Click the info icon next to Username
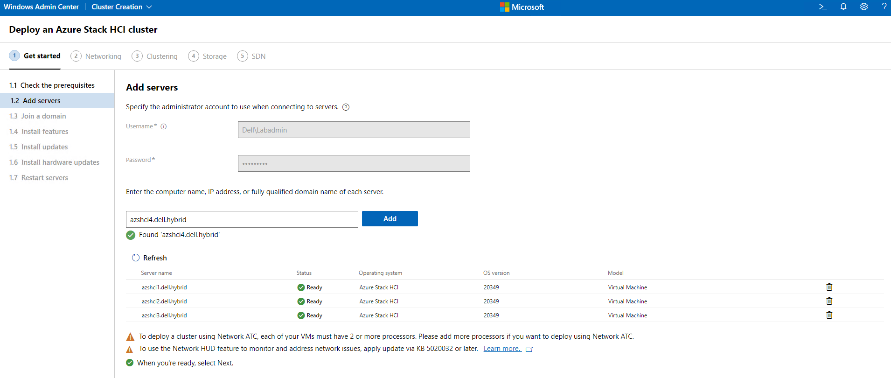Screen dimensions: 891x378 [164, 126]
